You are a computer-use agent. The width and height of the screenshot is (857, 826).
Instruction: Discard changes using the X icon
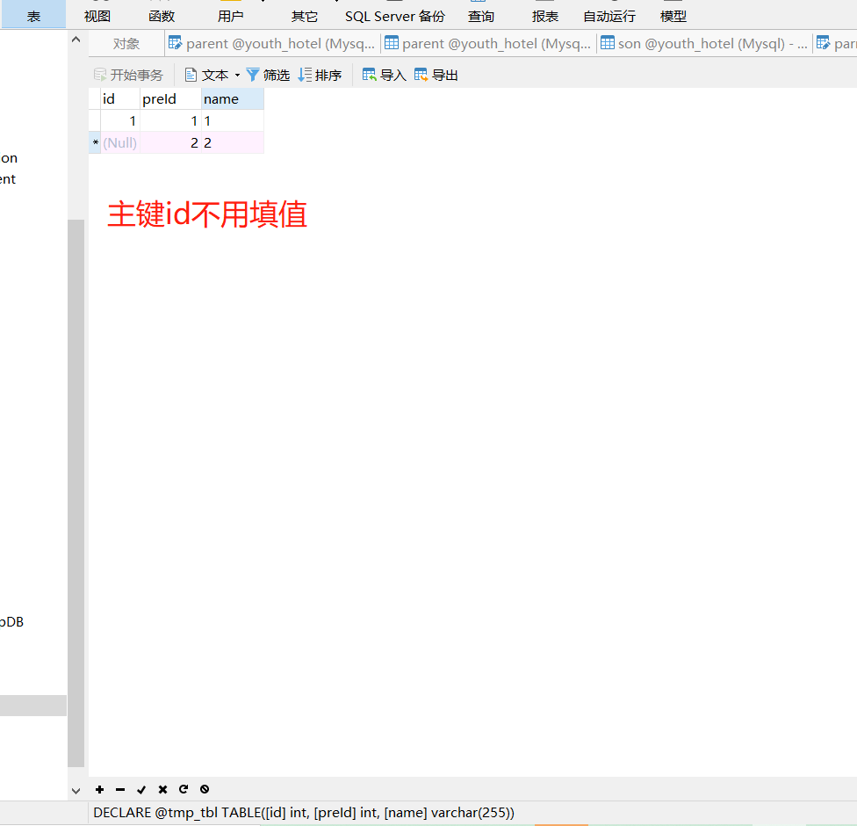[162, 789]
